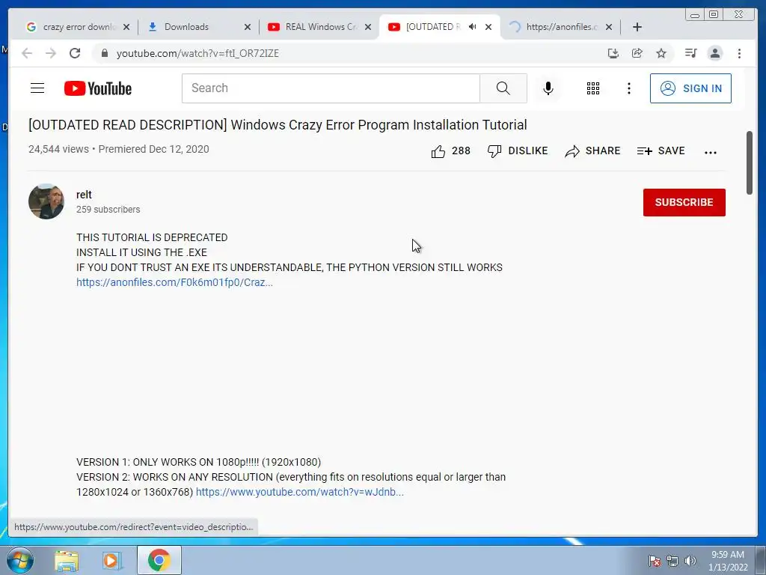766x575 pixels.
Task: Launch Windows Media Player from taskbar
Action: [111, 560]
